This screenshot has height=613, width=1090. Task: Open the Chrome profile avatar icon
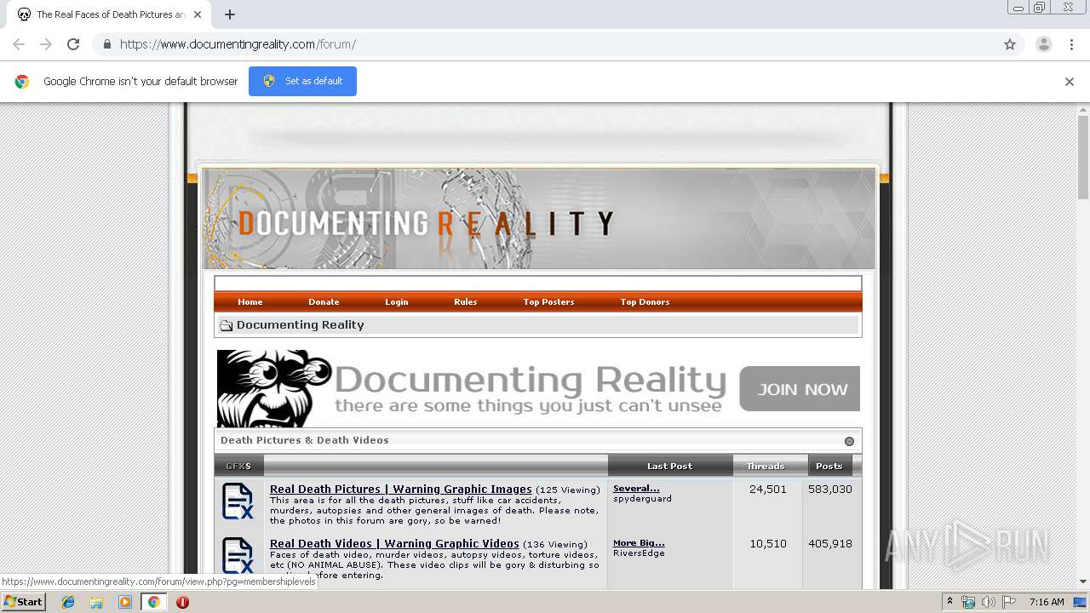coord(1043,44)
